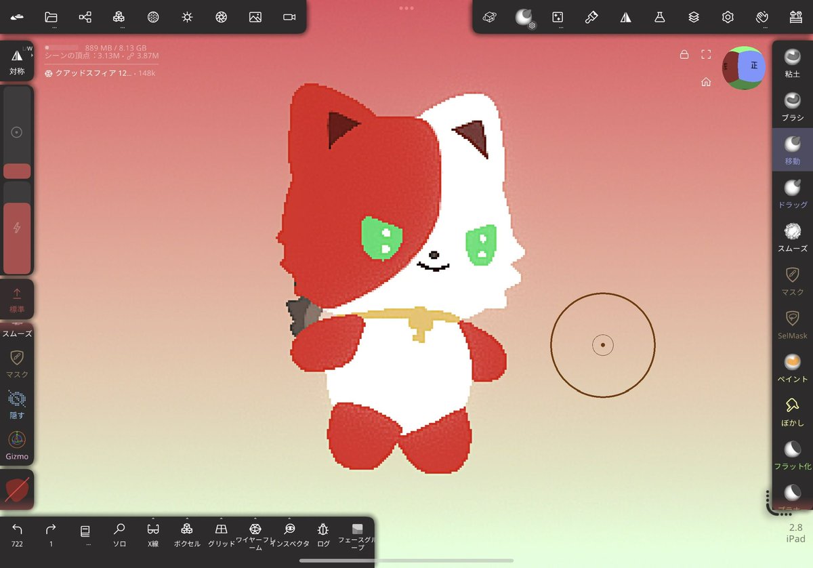This screenshot has height=568, width=813.
Task: Open the eraser-shaped icon in top-right toolbar
Action: pyautogui.click(x=490, y=17)
